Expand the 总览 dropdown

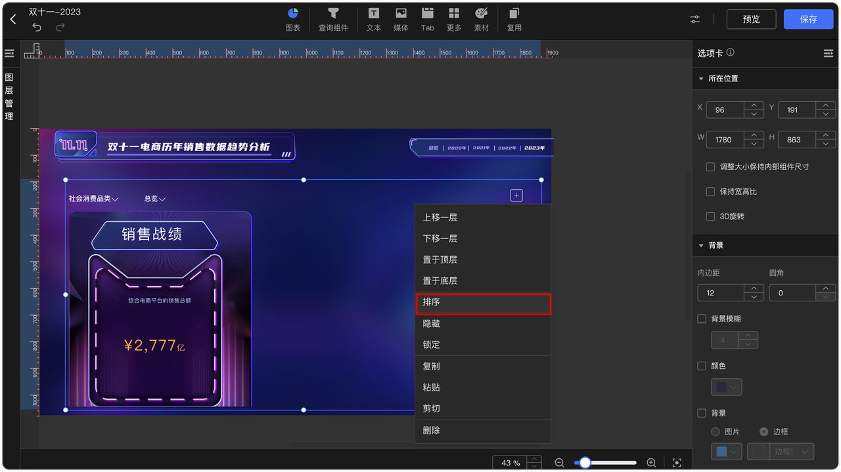point(154,198)
